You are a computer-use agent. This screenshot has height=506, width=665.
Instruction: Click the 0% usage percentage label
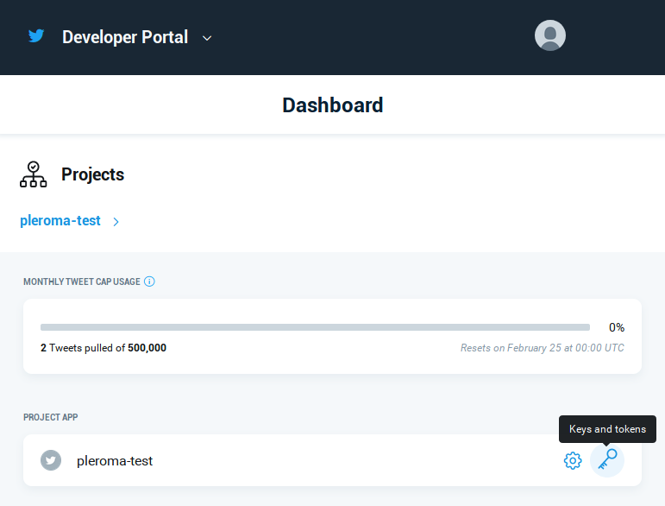pos(617,327)
